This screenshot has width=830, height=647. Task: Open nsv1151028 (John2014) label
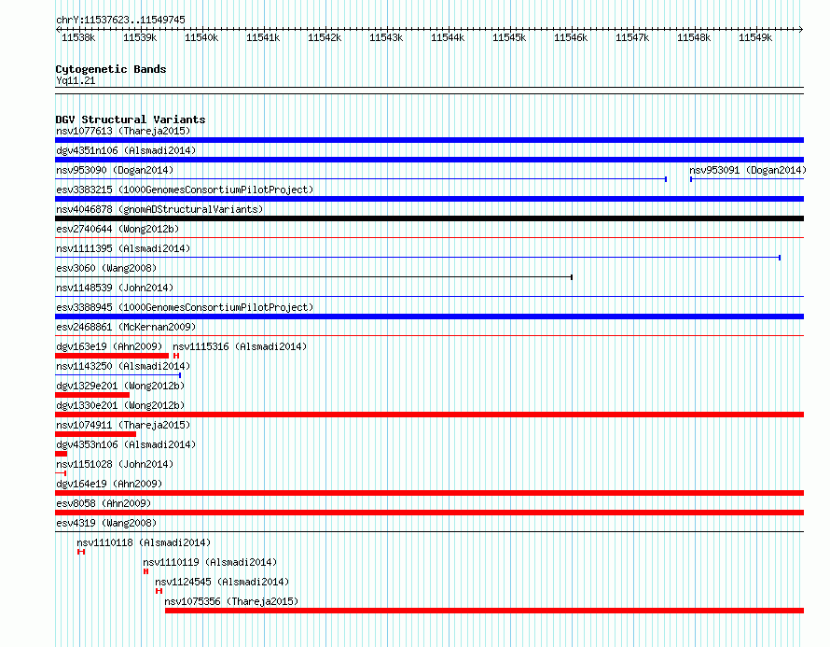pos(115,464)
